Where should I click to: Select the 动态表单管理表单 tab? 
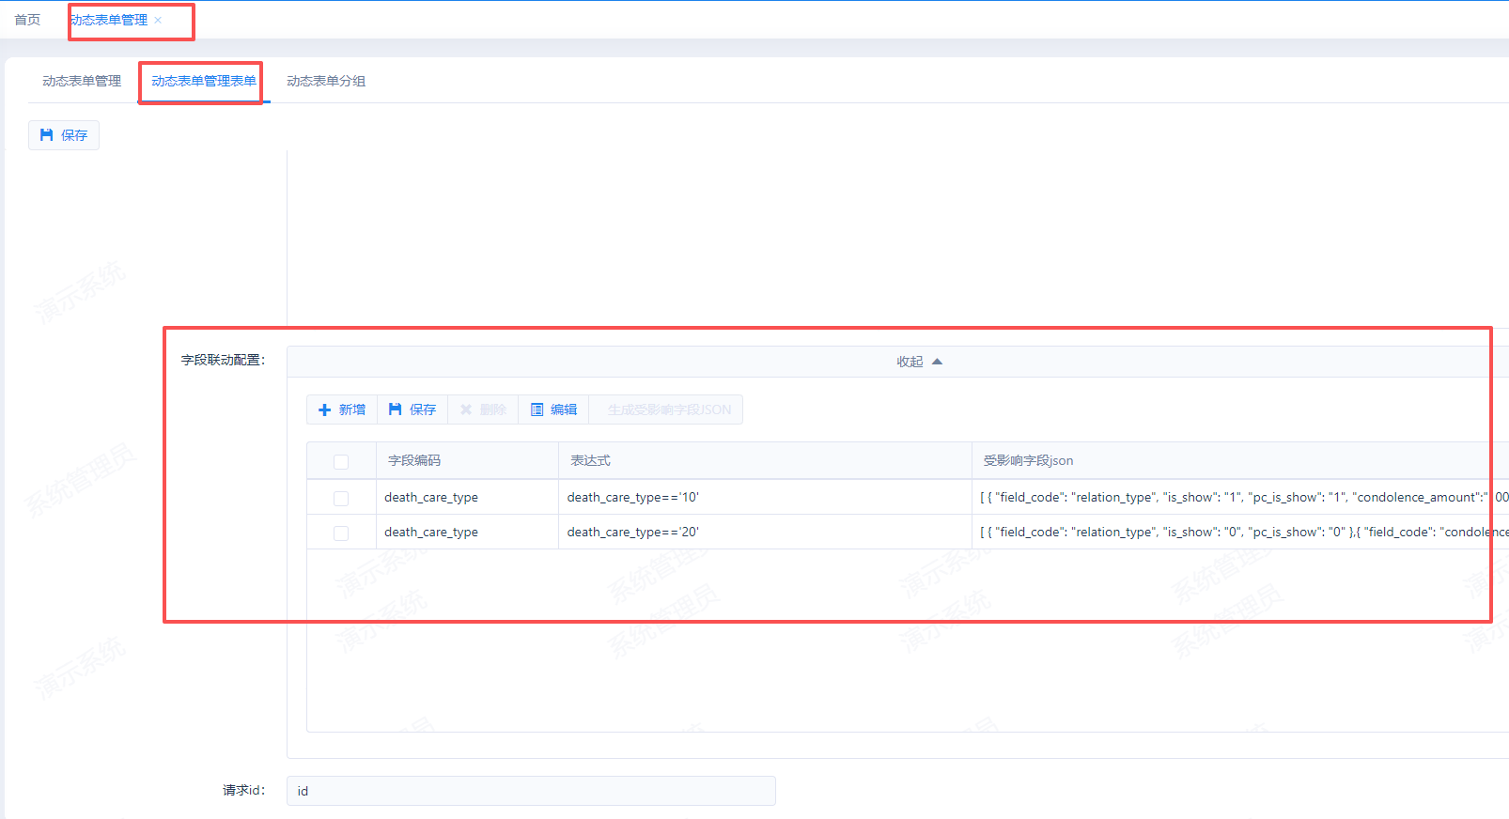tap(204, 81)
